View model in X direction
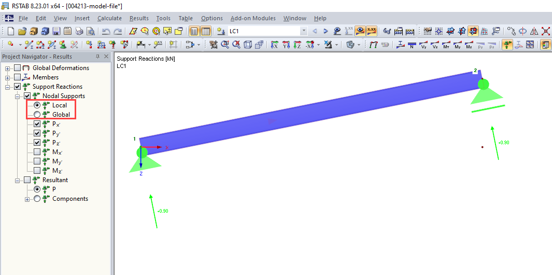This screenshot has width=552, height=275. [x=275, y=45]
